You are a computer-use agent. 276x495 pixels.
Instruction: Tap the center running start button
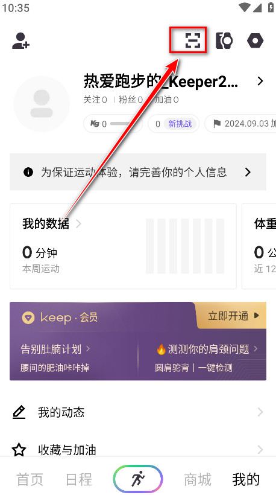point(138,479)
